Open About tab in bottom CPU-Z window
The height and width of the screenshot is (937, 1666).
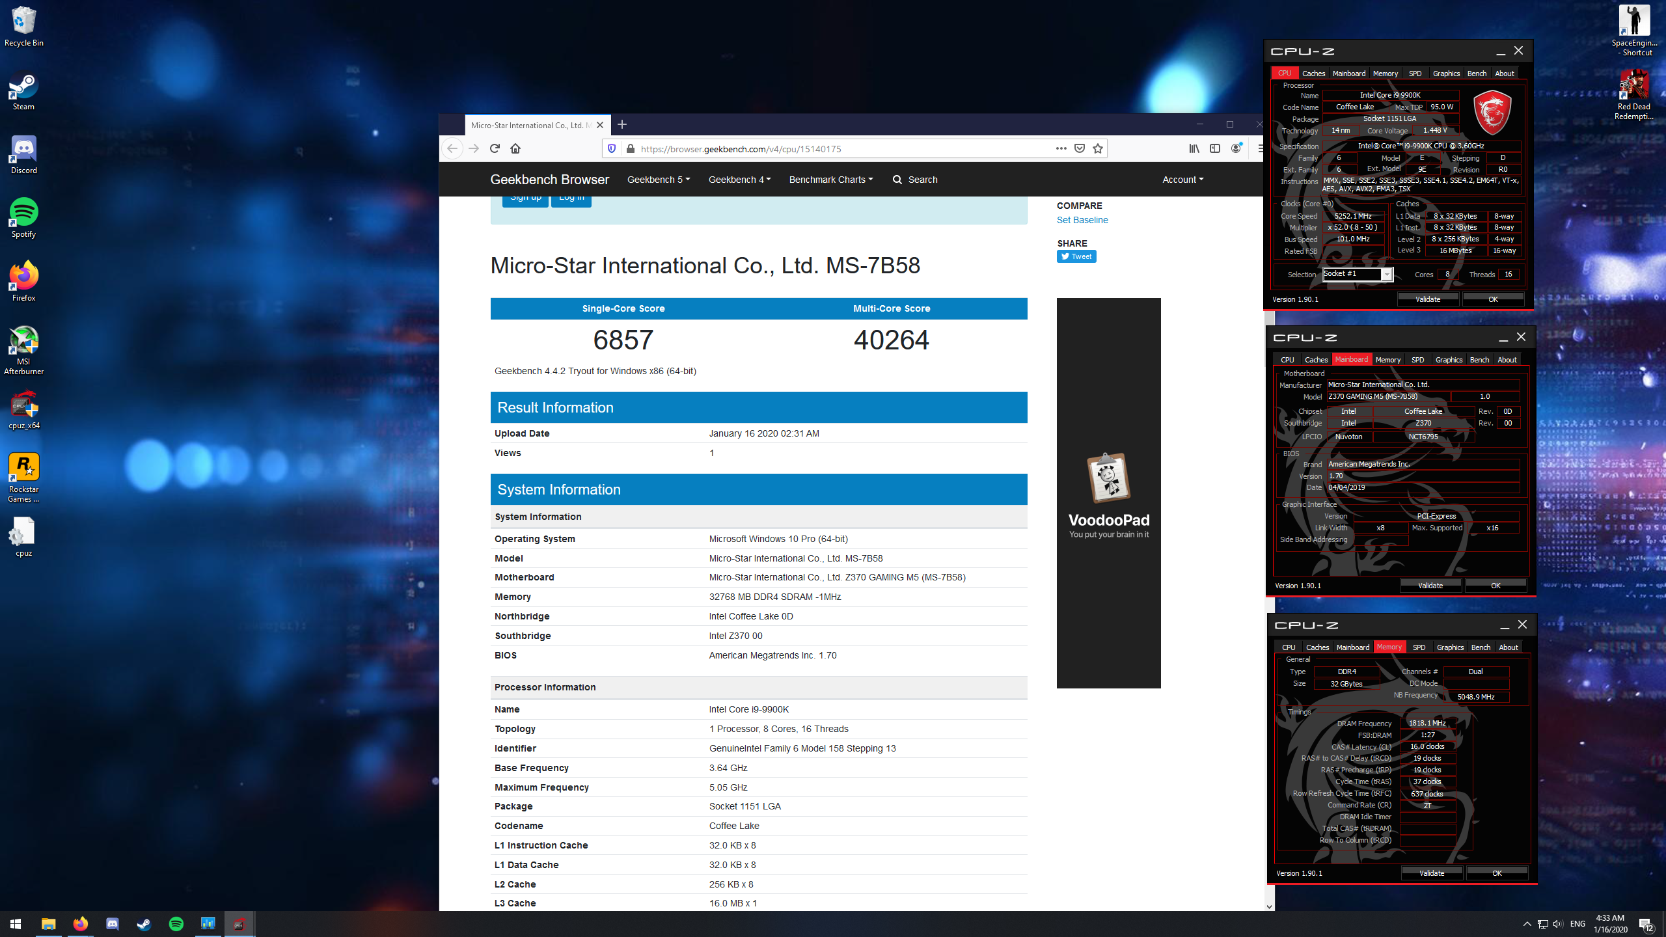[x=1508, y=647]
